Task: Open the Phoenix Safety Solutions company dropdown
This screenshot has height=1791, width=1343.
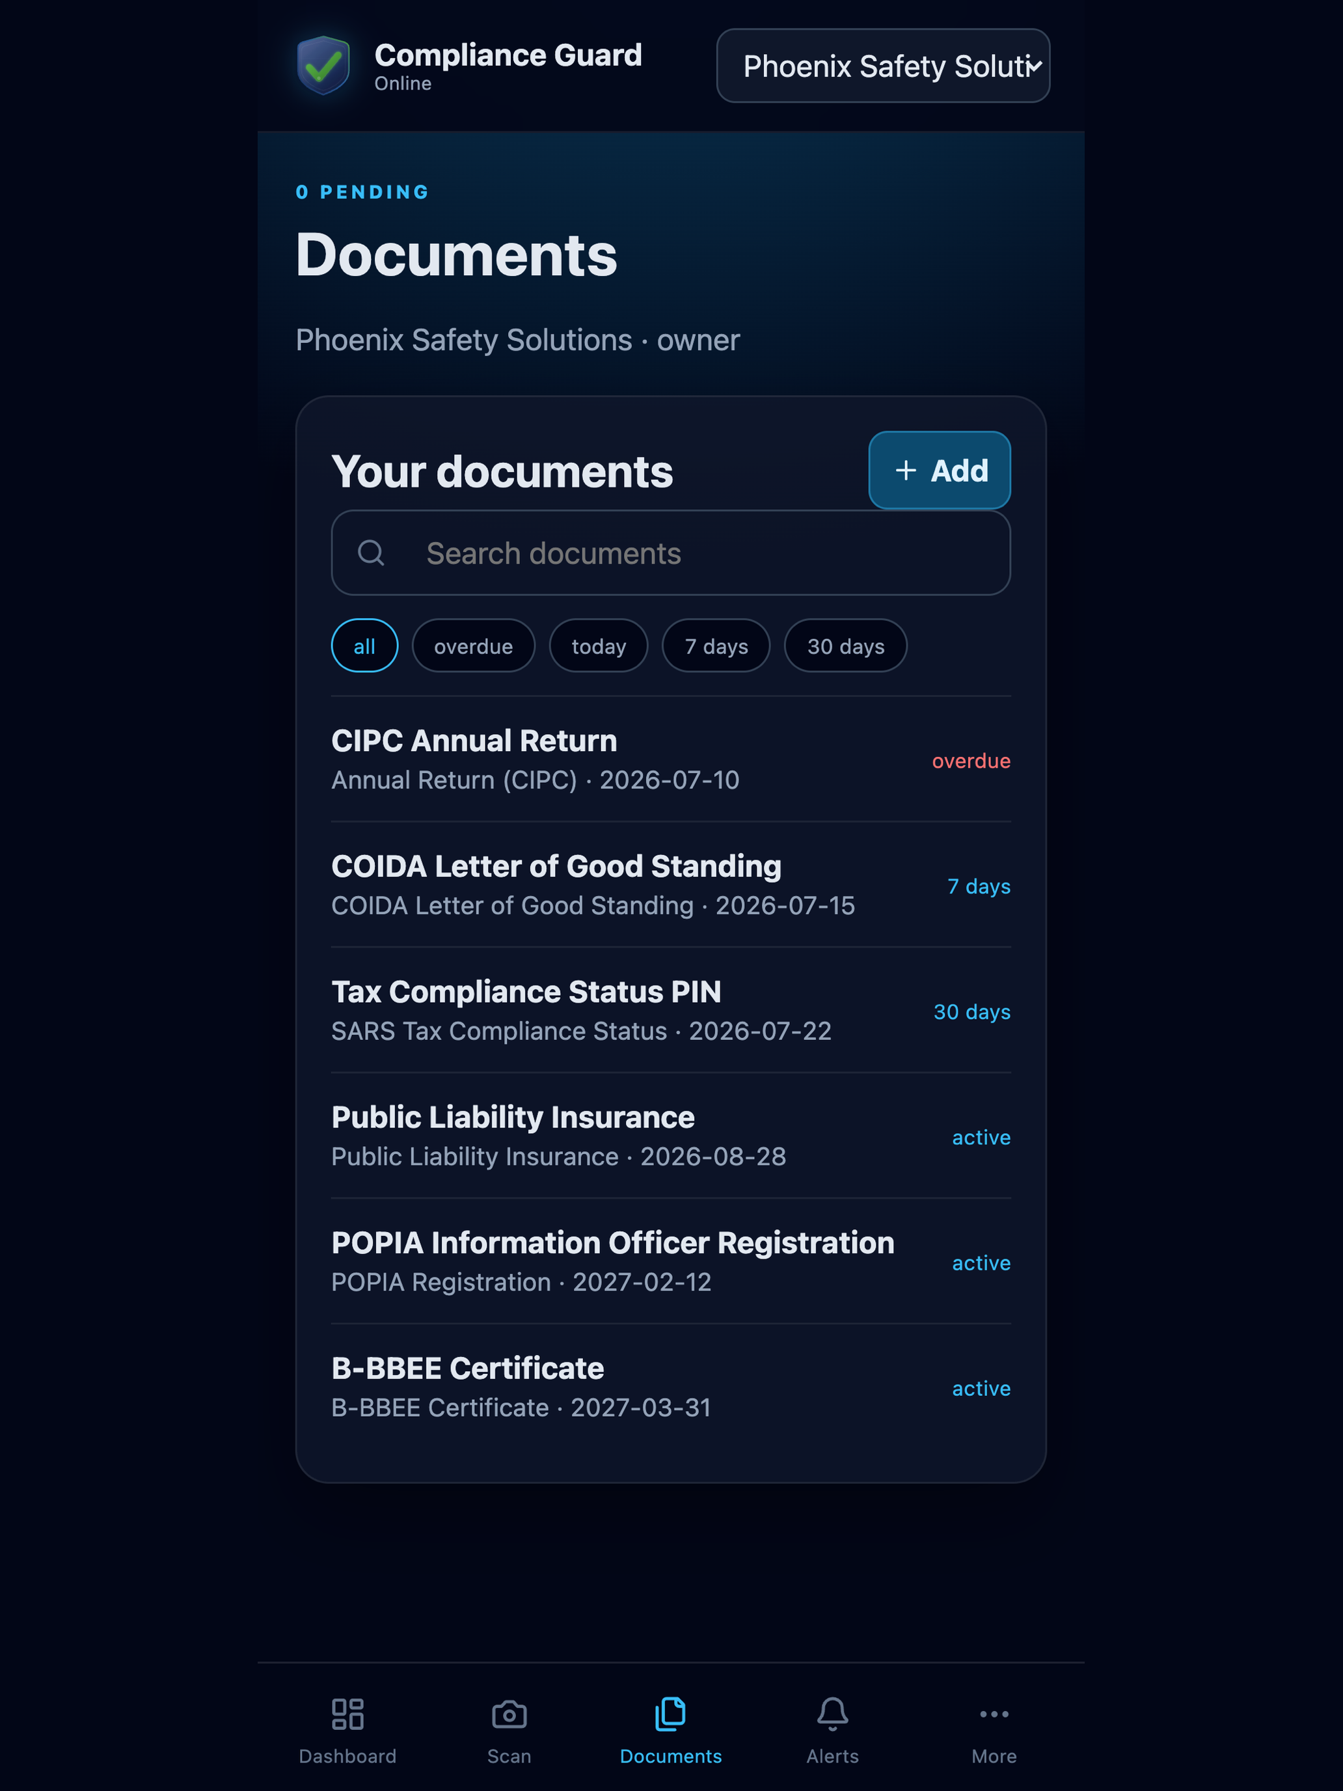Action: click(882, 66)
